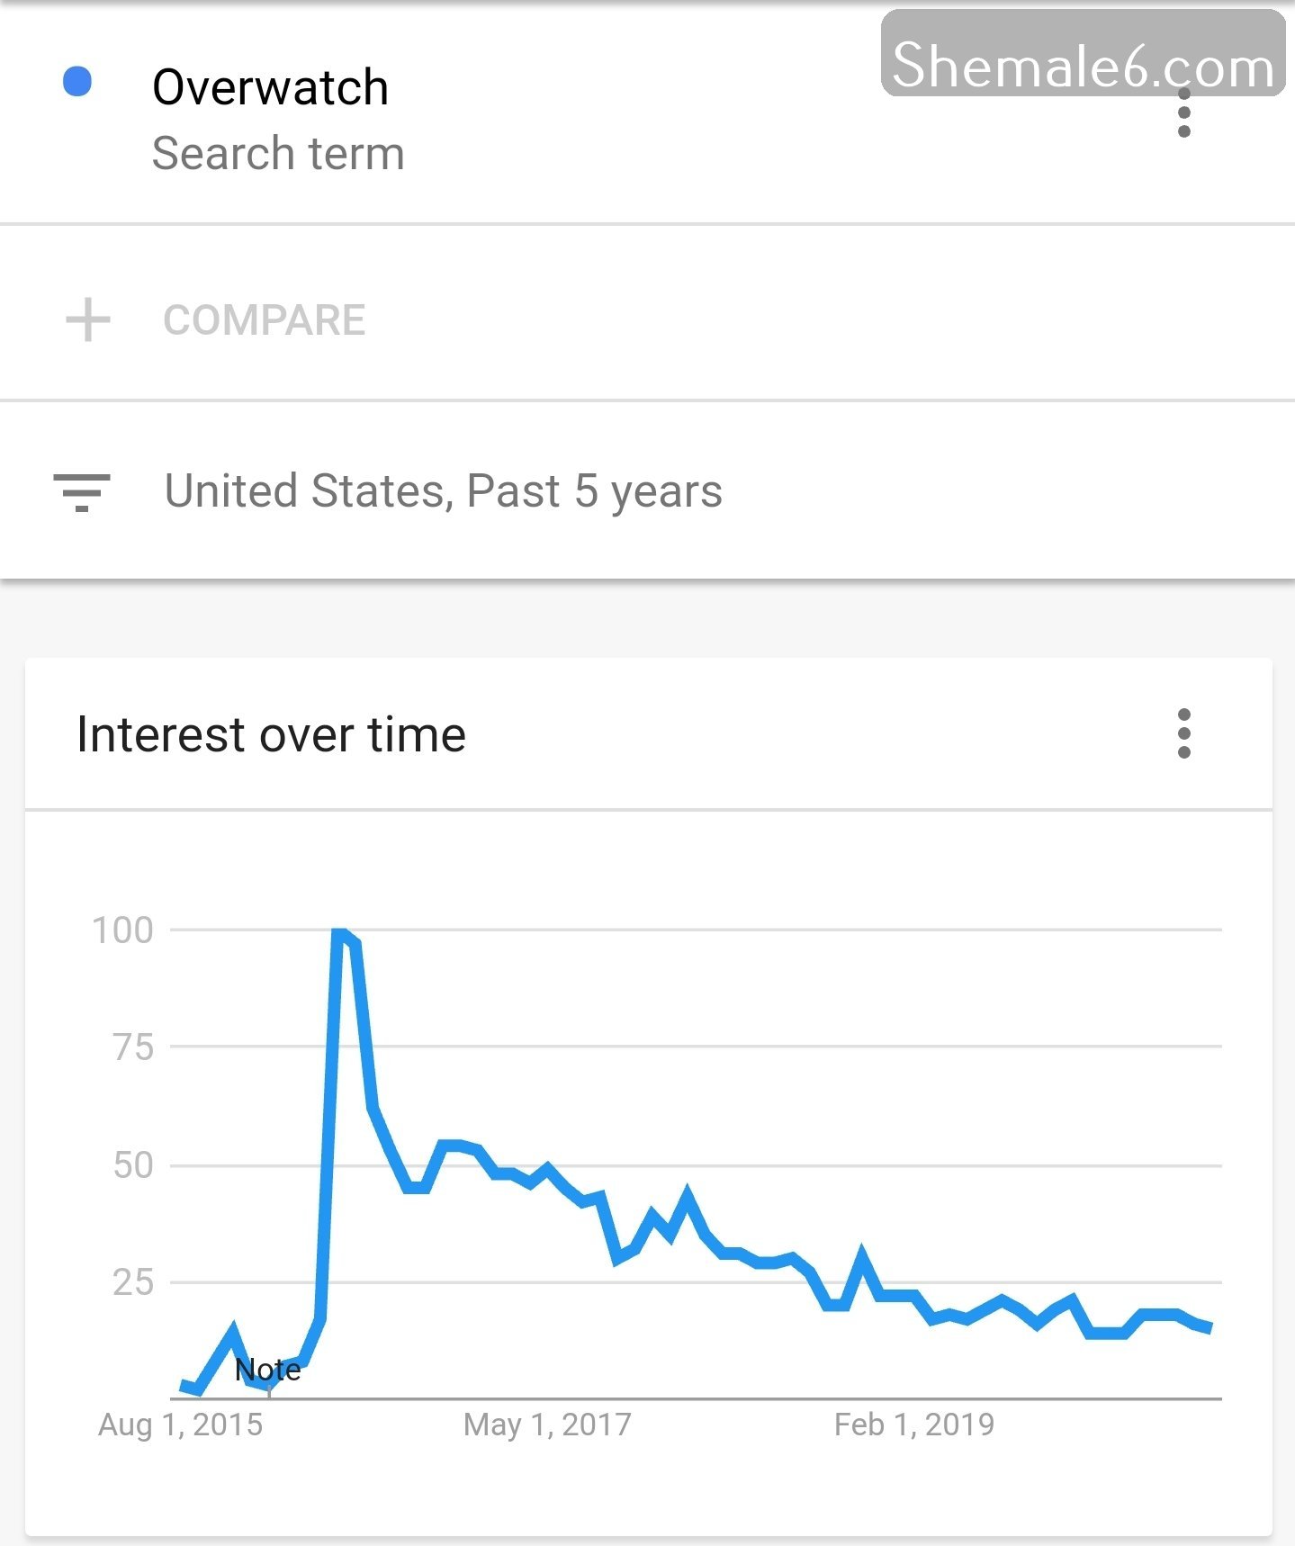Open the filter settings icon
This screenshot has width=1295, height=1546.
click(x=82, y=492)
